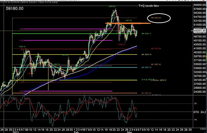Click the 41900.00 price axis label
The width and height of the screenshot is (207, 133).
point(200,48)
